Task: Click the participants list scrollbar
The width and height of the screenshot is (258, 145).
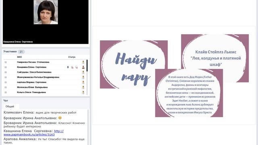Action: [87, 66]
